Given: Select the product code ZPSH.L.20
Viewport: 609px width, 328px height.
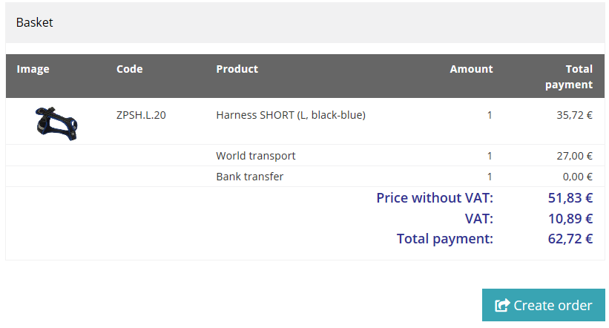Looking at the screenshot, I should click(141, 115).
